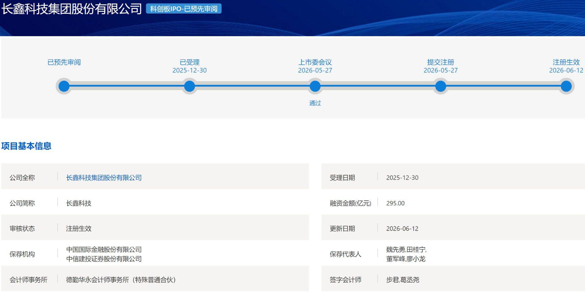Click the 通过 result text under timeline
This screenshot has width=585, height=292.
315,103
